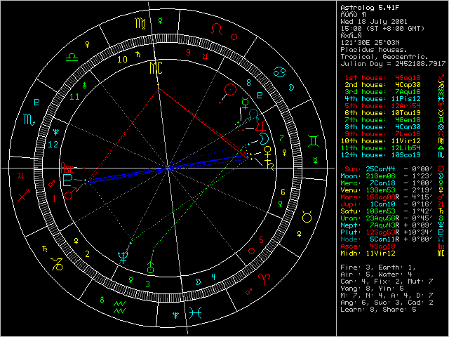Click the red Aries glyph on the outer ring
This screenshot has width=449, height=337.
(x=264, y=279)
